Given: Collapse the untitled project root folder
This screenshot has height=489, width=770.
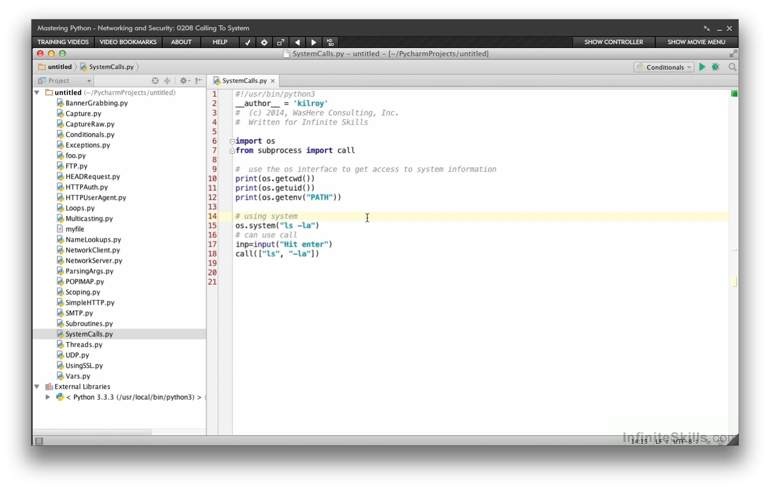Looking at the screenshot, I should point(37,93).
